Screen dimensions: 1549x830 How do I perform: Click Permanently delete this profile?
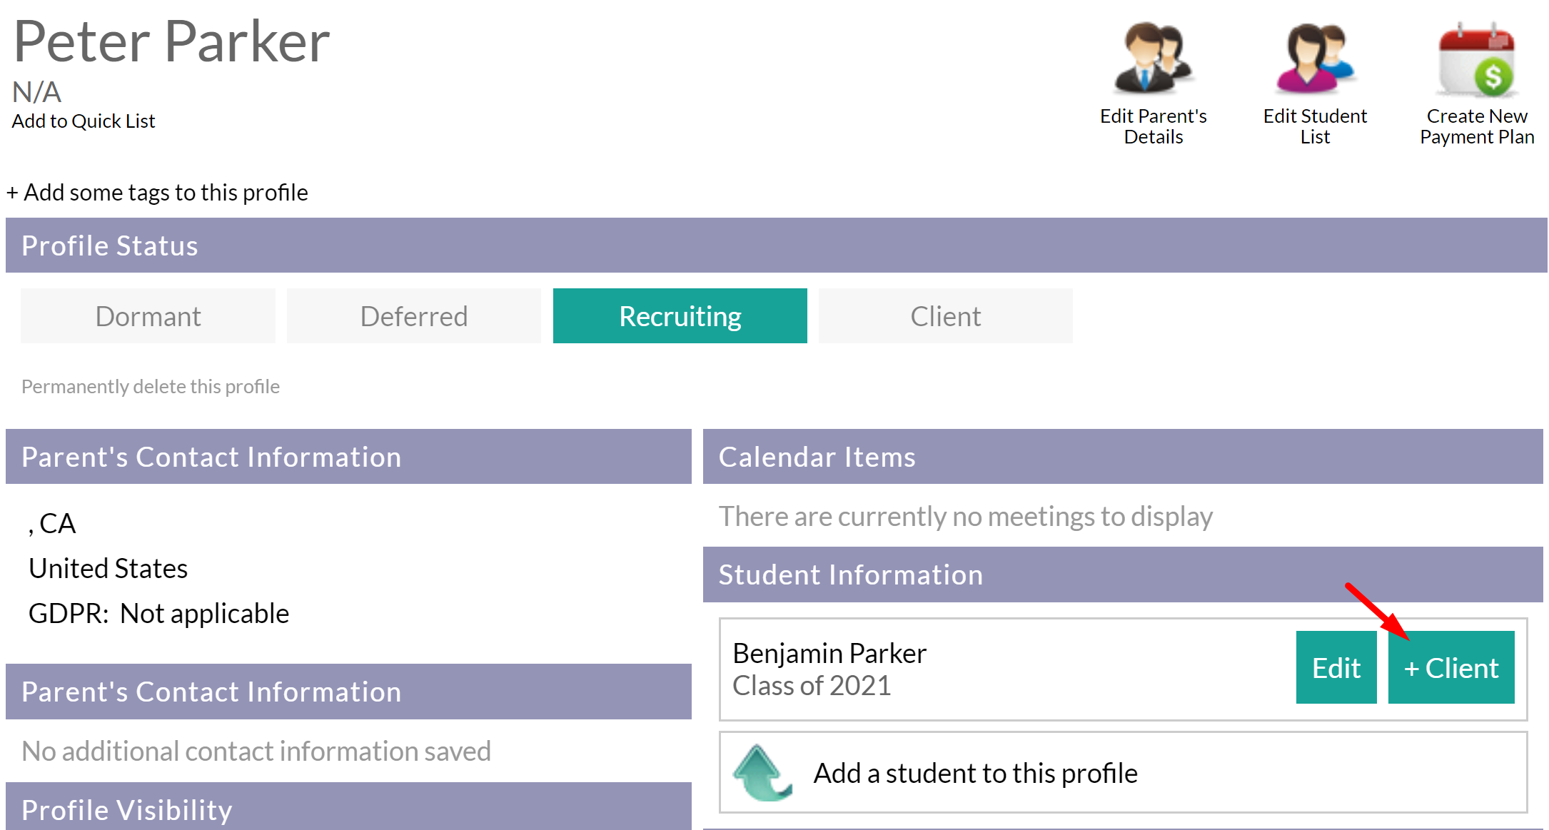[151, 387]
